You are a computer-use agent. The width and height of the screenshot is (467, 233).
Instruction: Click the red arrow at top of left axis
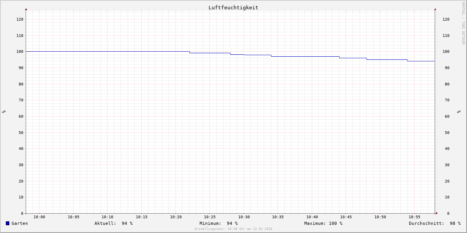(26, 9)
